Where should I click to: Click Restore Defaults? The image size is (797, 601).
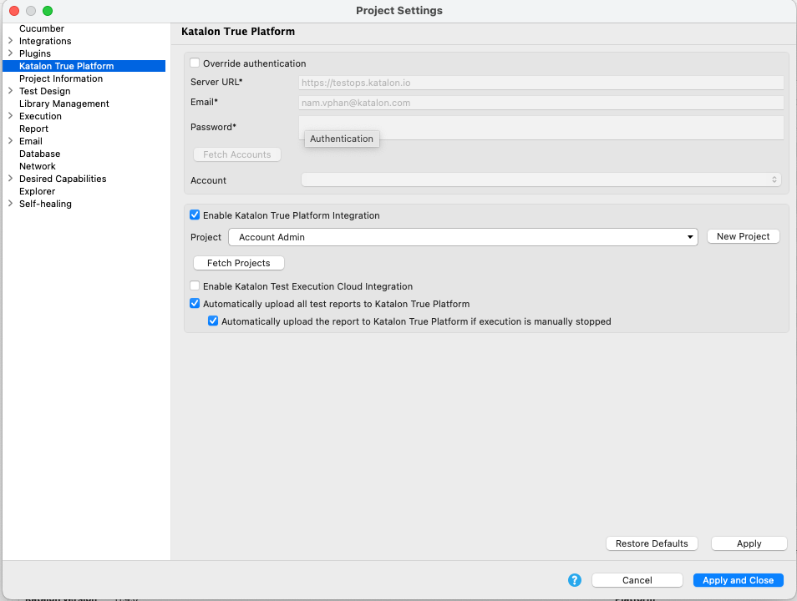652,543
